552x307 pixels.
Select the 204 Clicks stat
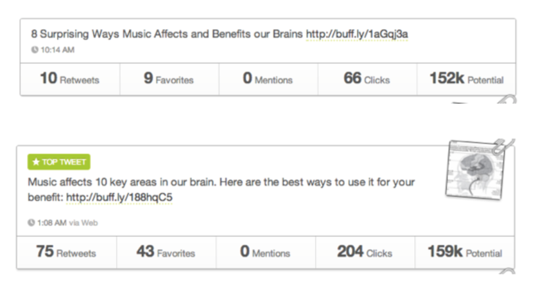365,252
